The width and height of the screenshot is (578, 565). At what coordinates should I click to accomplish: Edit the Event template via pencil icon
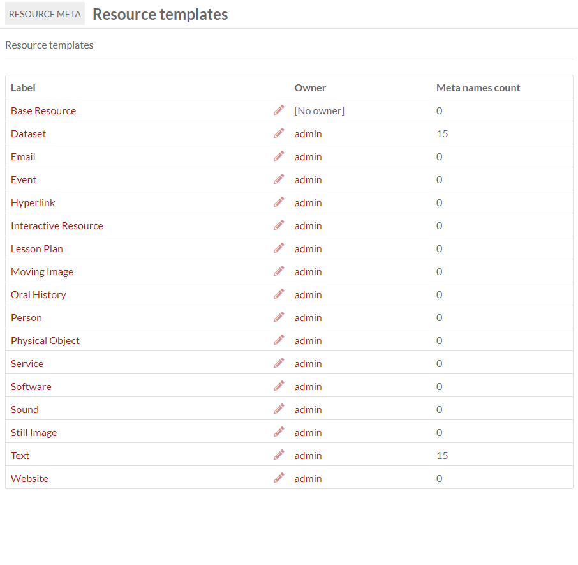pos(279,179)
